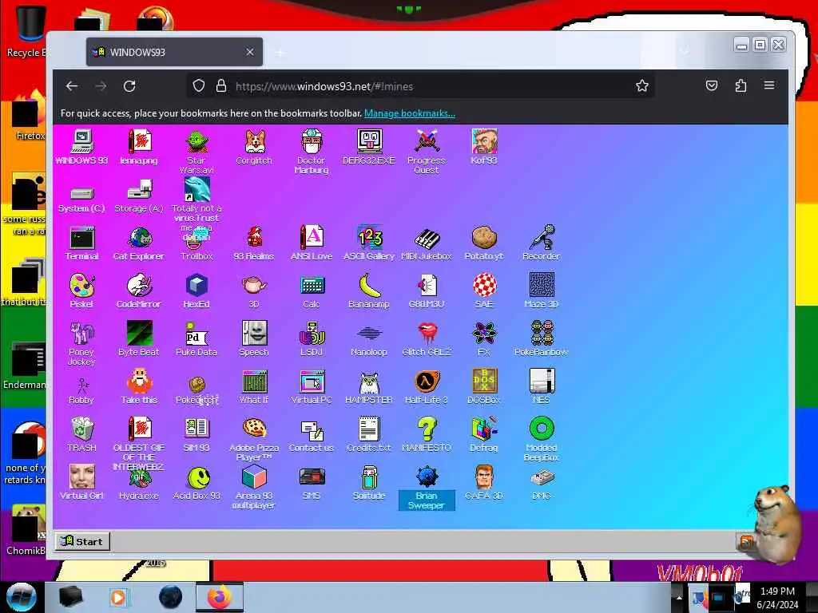The height and width of the screenshot is (613, 818).
Task: Click the Save to Pocket button
Action: (712, 85)
